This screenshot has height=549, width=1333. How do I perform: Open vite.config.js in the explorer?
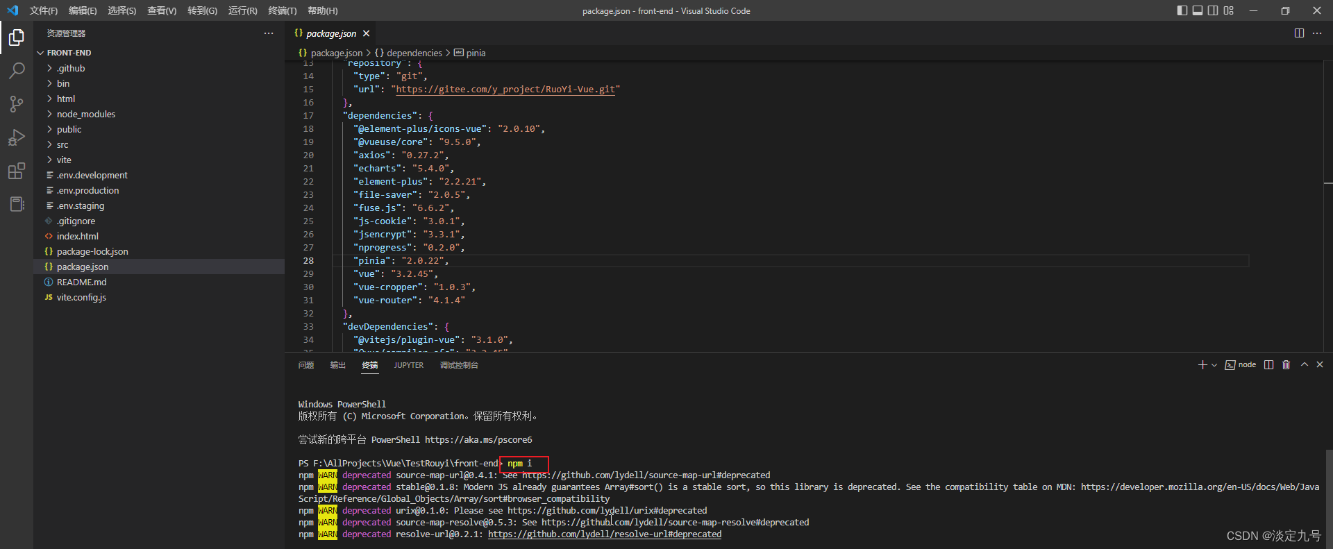159,297
